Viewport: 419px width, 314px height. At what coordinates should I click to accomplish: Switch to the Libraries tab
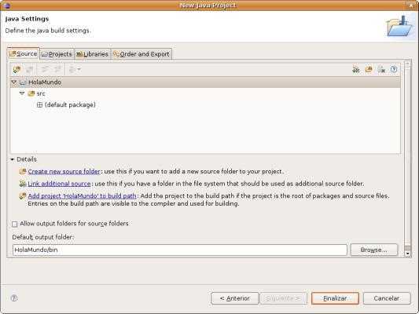[x=93, y=54]
